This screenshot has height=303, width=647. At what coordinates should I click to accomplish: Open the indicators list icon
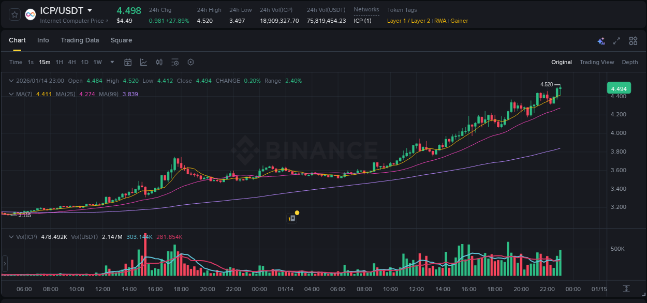click(175, 62)
